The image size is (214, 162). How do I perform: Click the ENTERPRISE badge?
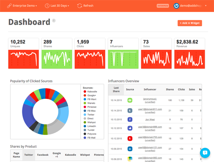[163, 6]
